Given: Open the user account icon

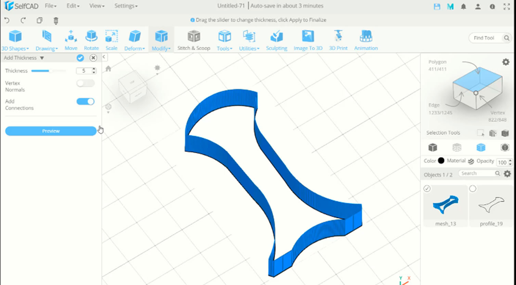Looking at the screenshot, I should coord(478,7).
